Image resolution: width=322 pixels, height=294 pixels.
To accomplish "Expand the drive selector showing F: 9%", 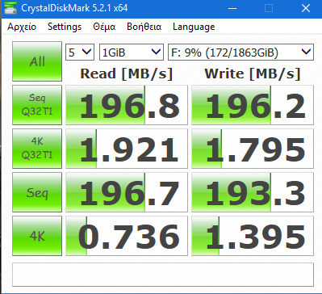I will pos(240,52).
